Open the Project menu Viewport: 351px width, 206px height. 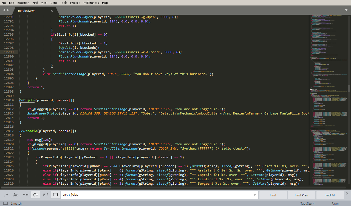click(75, 3)
